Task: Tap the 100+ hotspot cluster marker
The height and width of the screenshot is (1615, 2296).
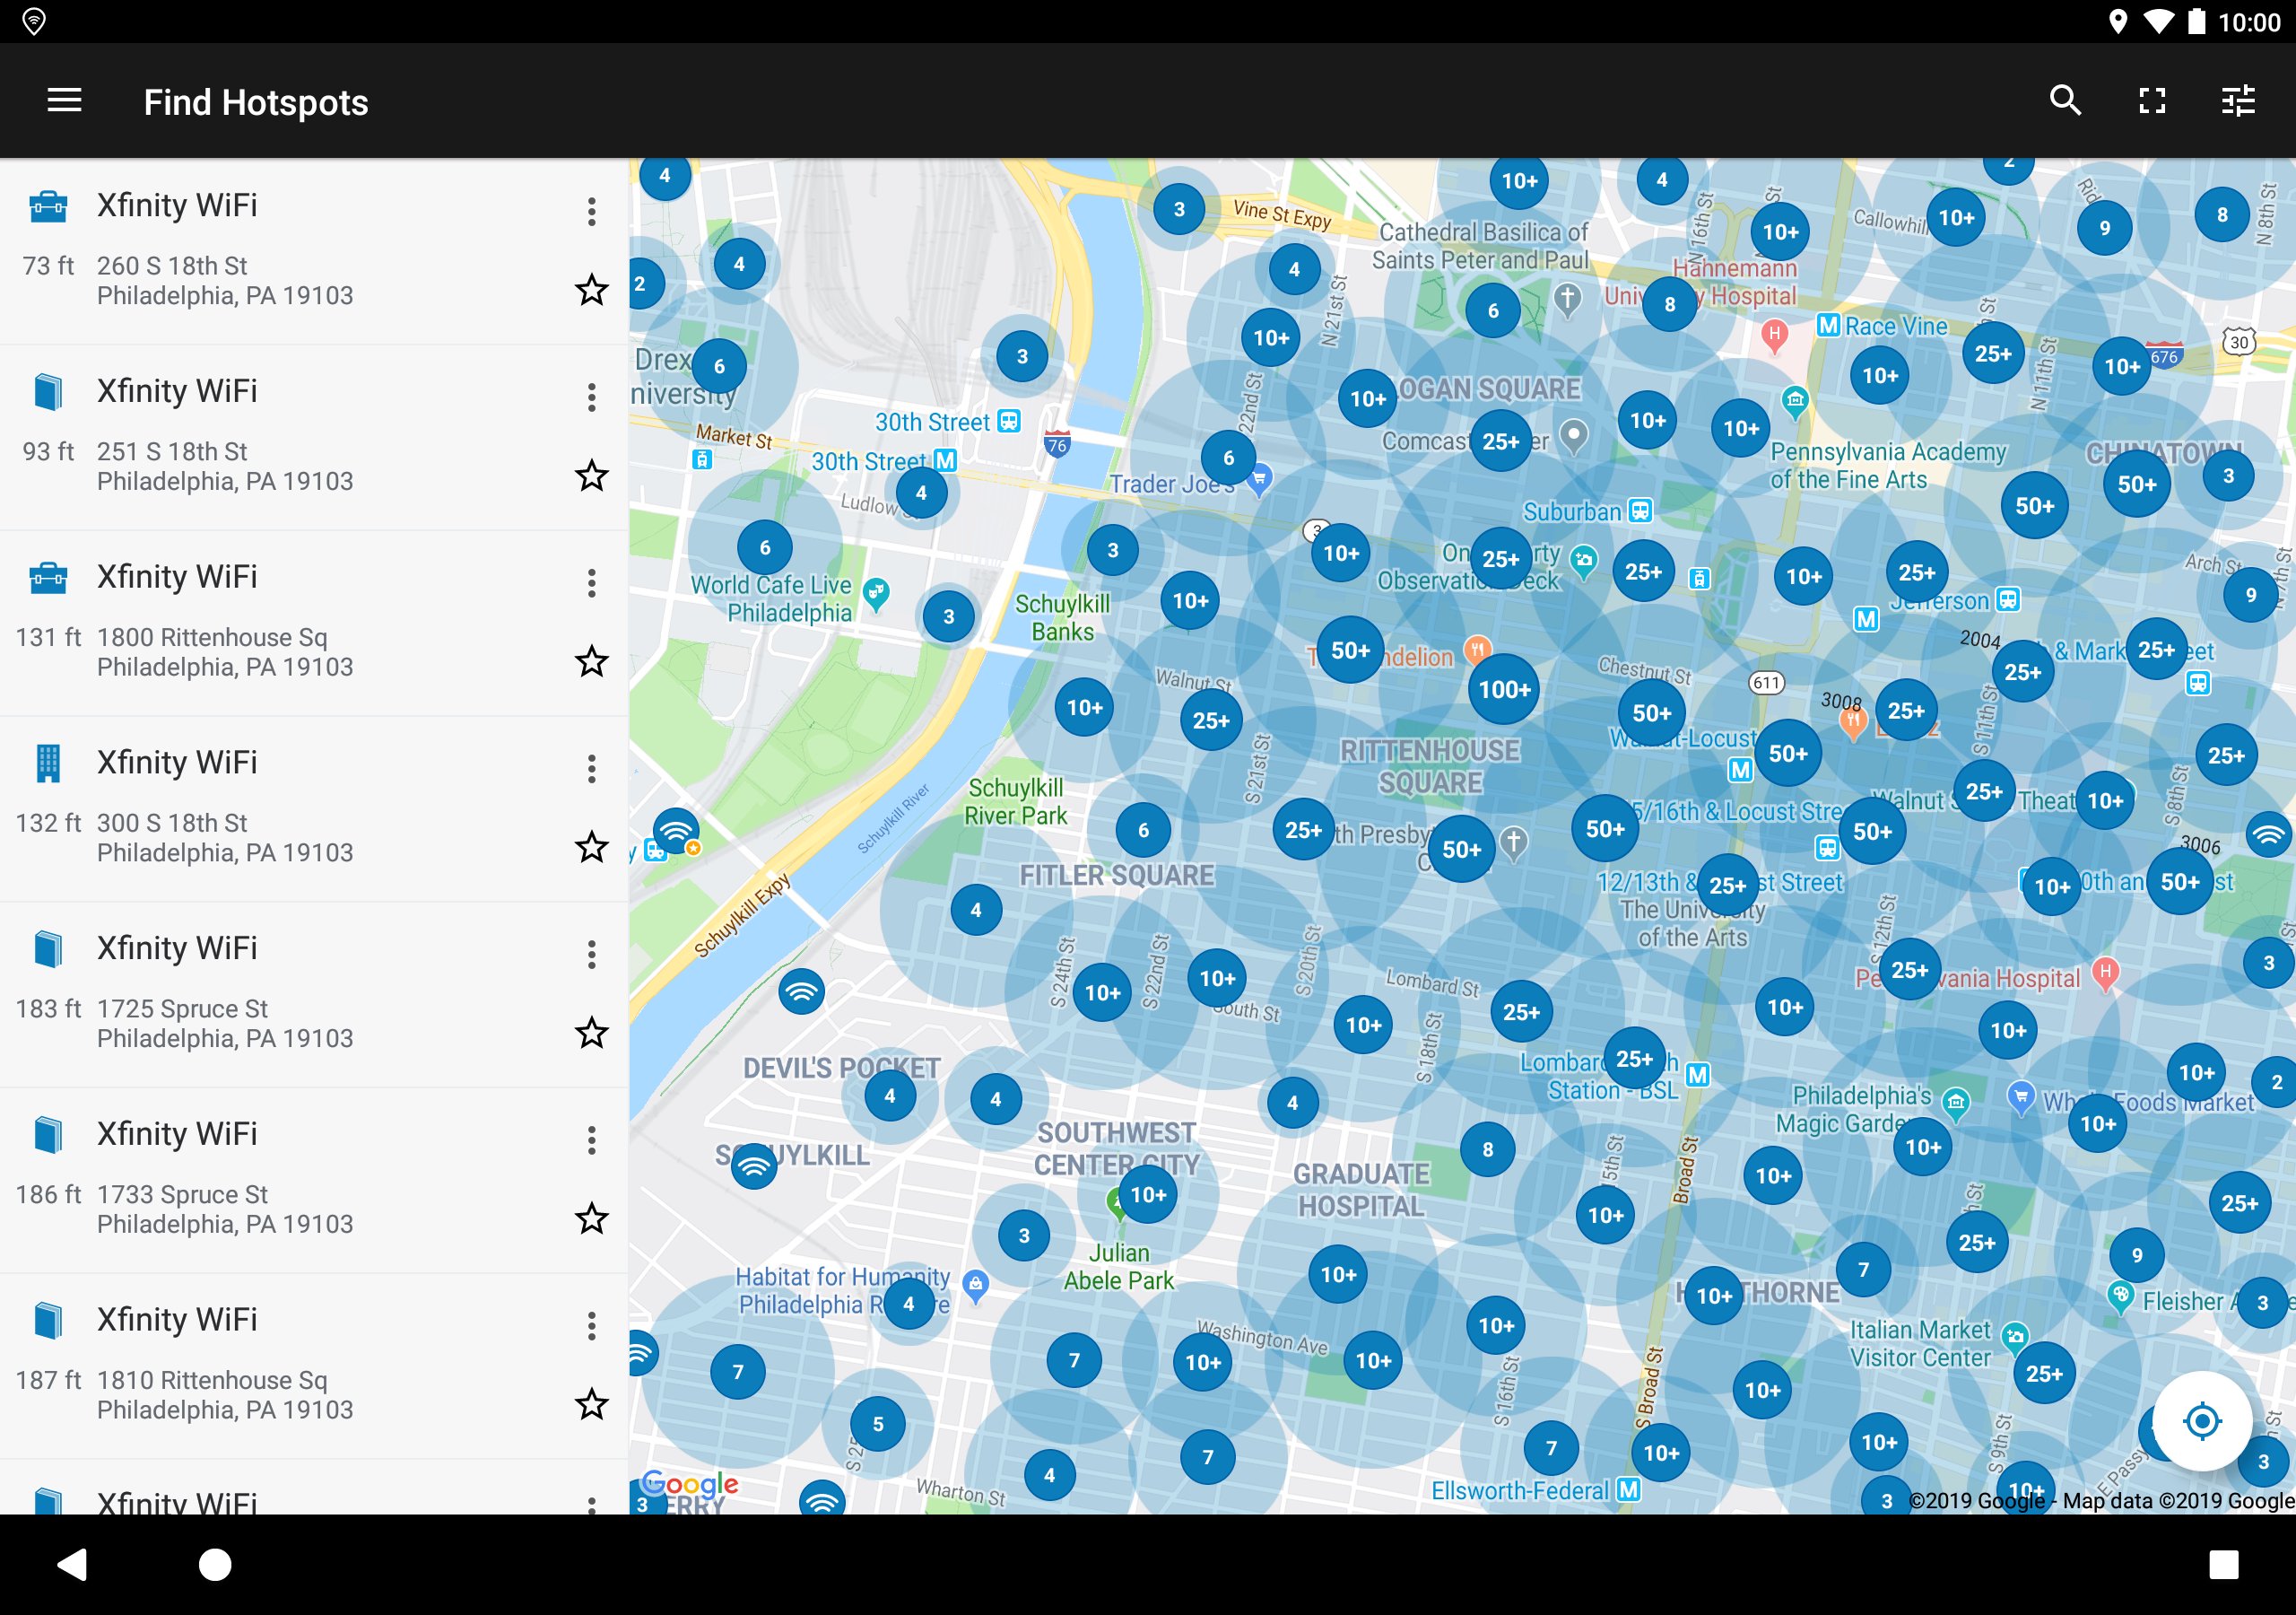Action: pos(1504,689)
